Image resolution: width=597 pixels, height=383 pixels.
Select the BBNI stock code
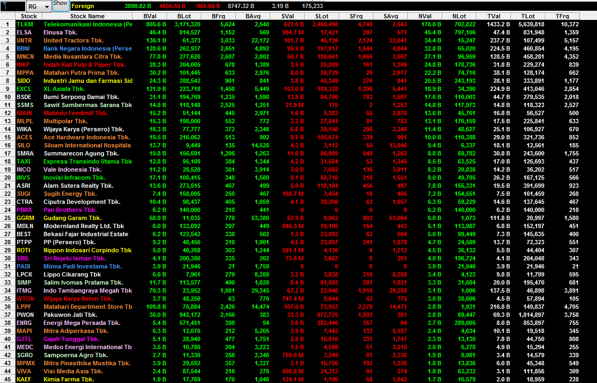click(x=23, y=48)
